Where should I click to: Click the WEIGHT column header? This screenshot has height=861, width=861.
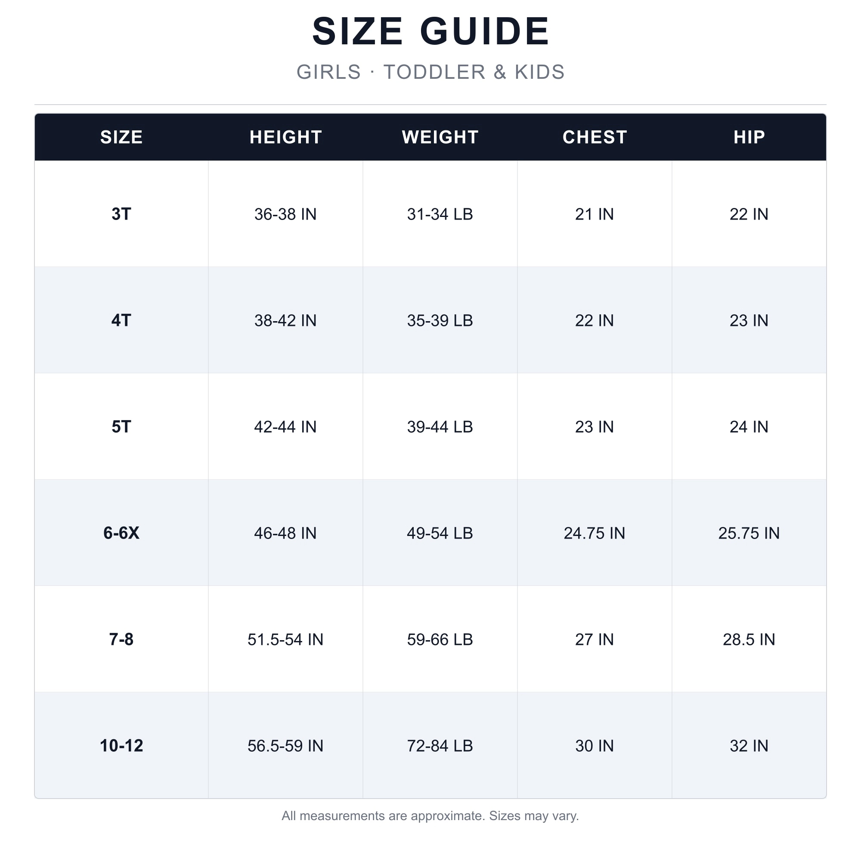[440, 137]
